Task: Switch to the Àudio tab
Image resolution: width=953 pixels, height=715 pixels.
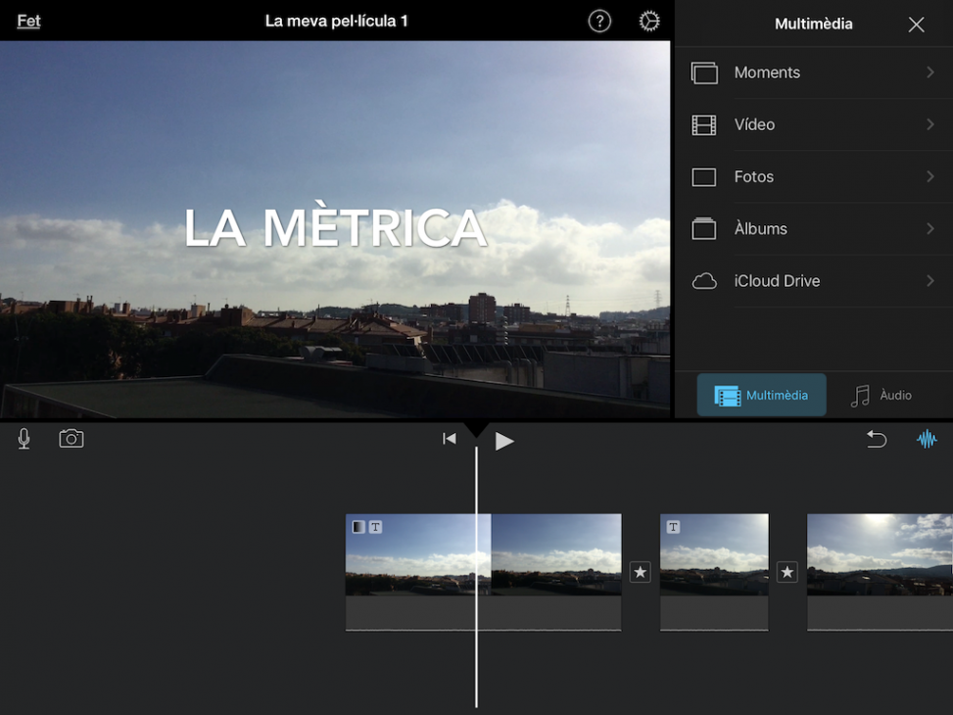Action: click(881, 396)
